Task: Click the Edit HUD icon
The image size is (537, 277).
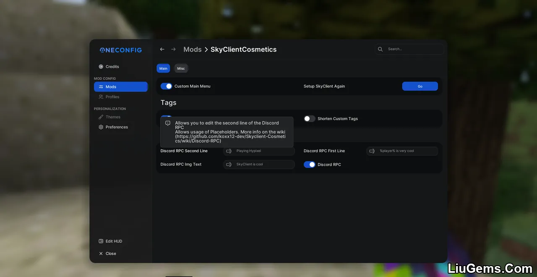Action: [101, 241]
